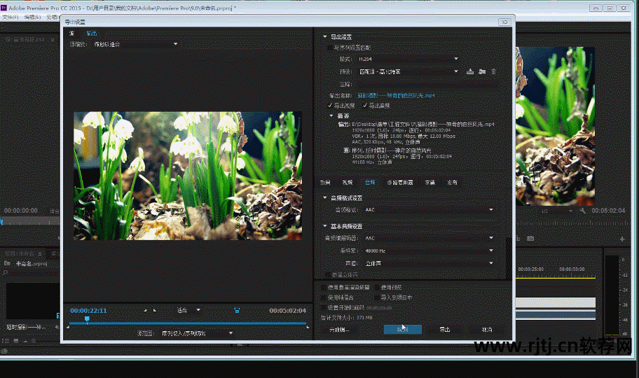The height and width of the screenshot is (378, 639).
Task: Click the export settings panel scrollbar
Action: tap(509, 259)
